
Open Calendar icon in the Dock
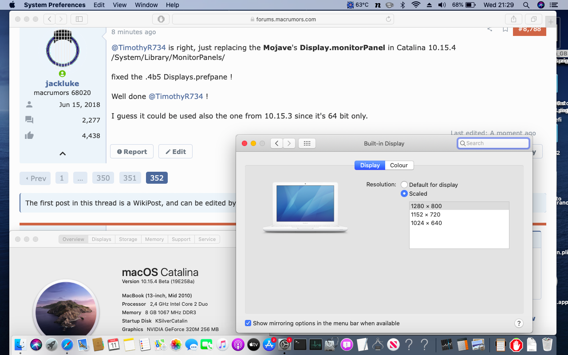[114, 344]
